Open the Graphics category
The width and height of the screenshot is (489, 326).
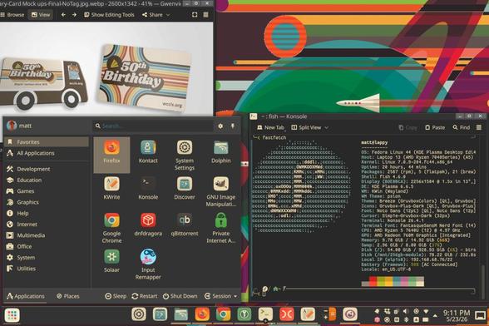(x=47, y=202)
